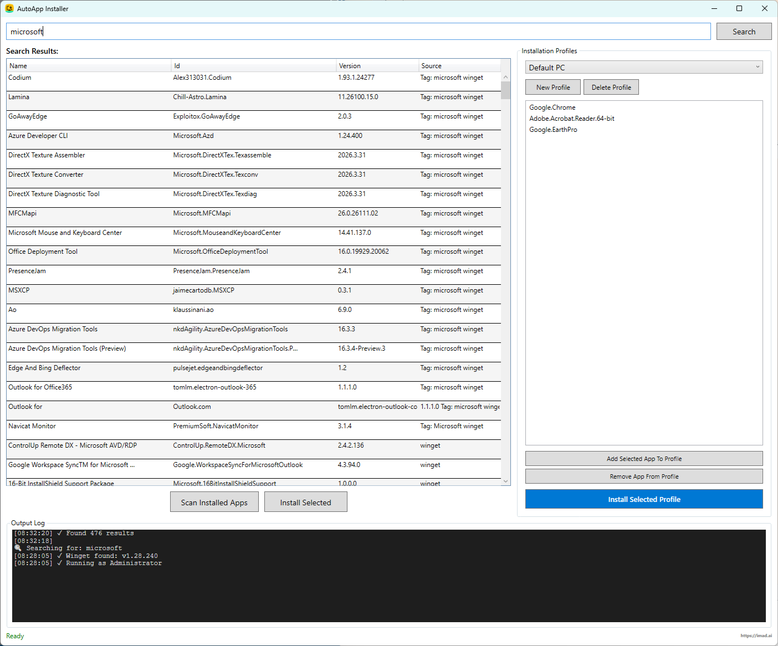Click the Ready status text
The image size is (778, 646).
click(15, 636)
